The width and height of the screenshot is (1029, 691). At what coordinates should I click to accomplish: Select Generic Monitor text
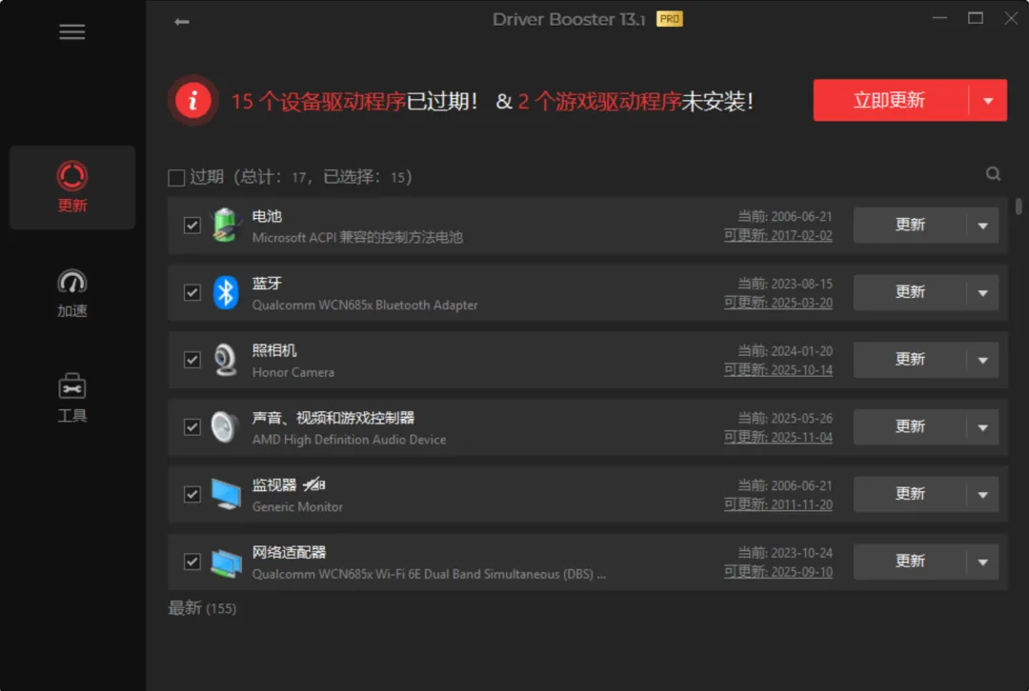click(297, 506)
